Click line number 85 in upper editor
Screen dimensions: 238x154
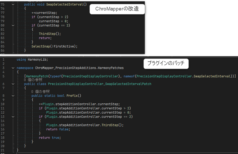coord(3,46)
